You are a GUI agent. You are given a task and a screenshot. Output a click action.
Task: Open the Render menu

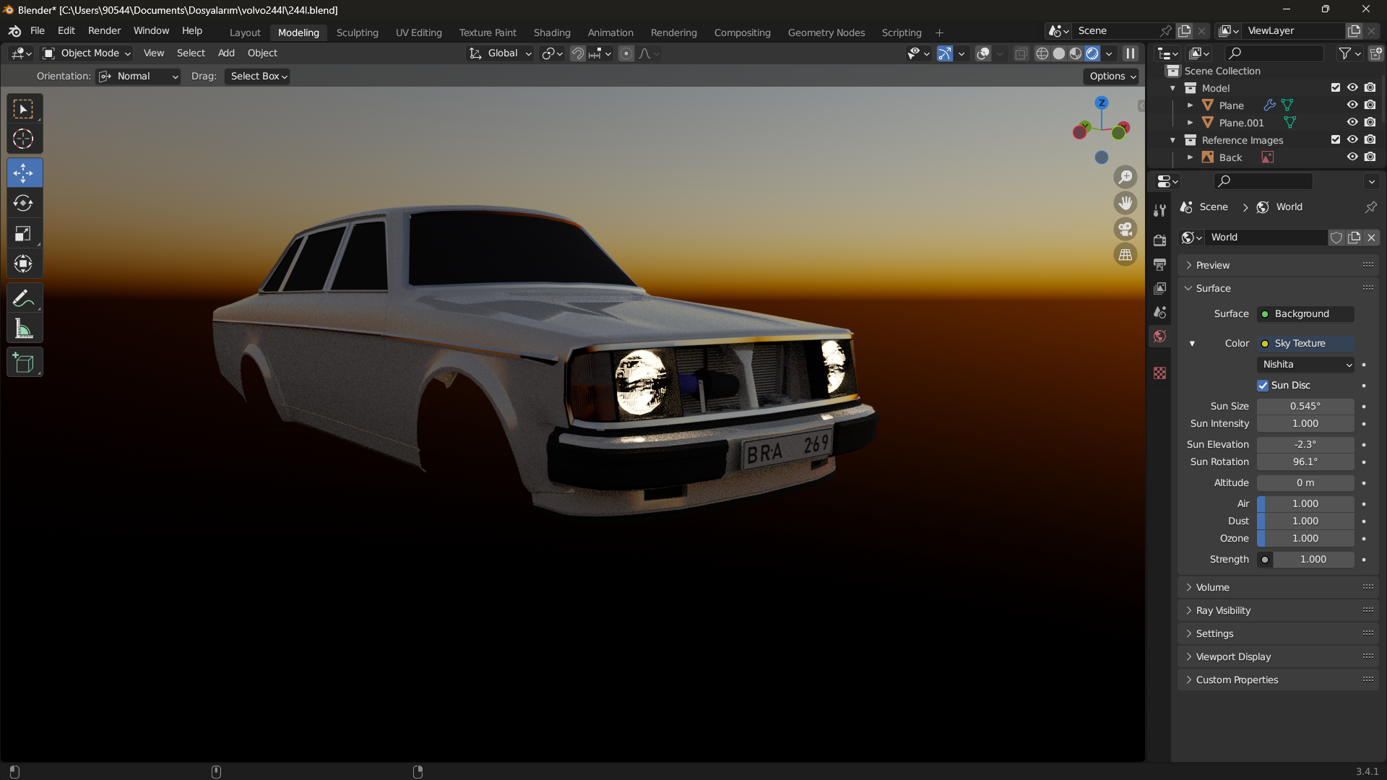coord(104,31)
